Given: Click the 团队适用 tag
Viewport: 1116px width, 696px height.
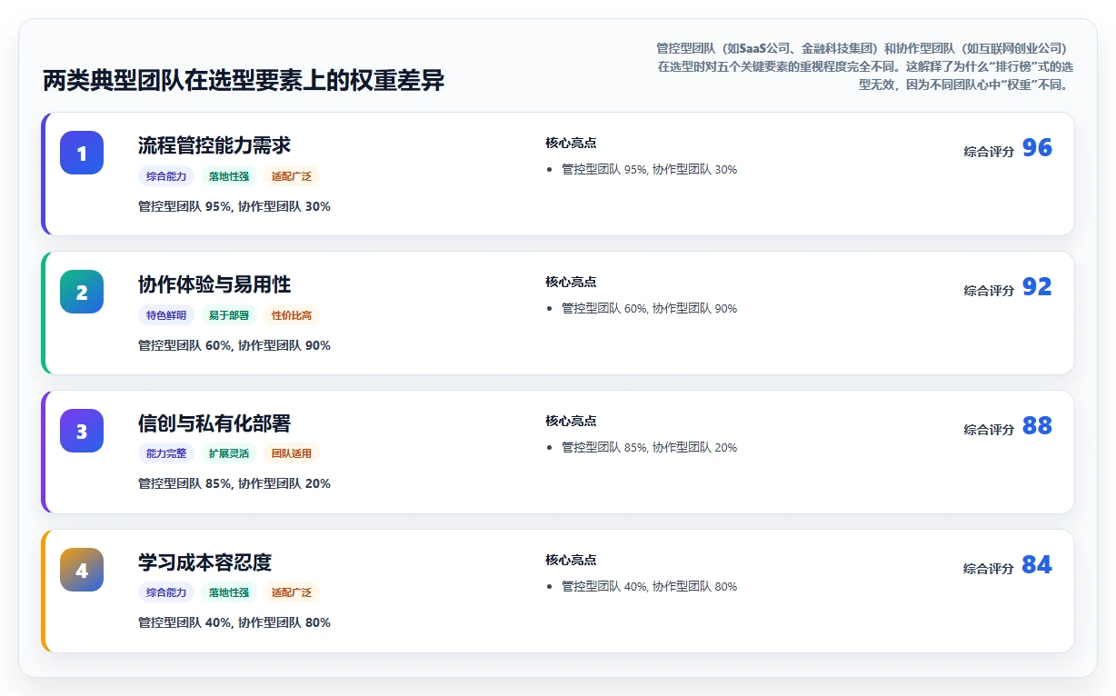Looking at the screenshot, I should [x=292, y=453].
